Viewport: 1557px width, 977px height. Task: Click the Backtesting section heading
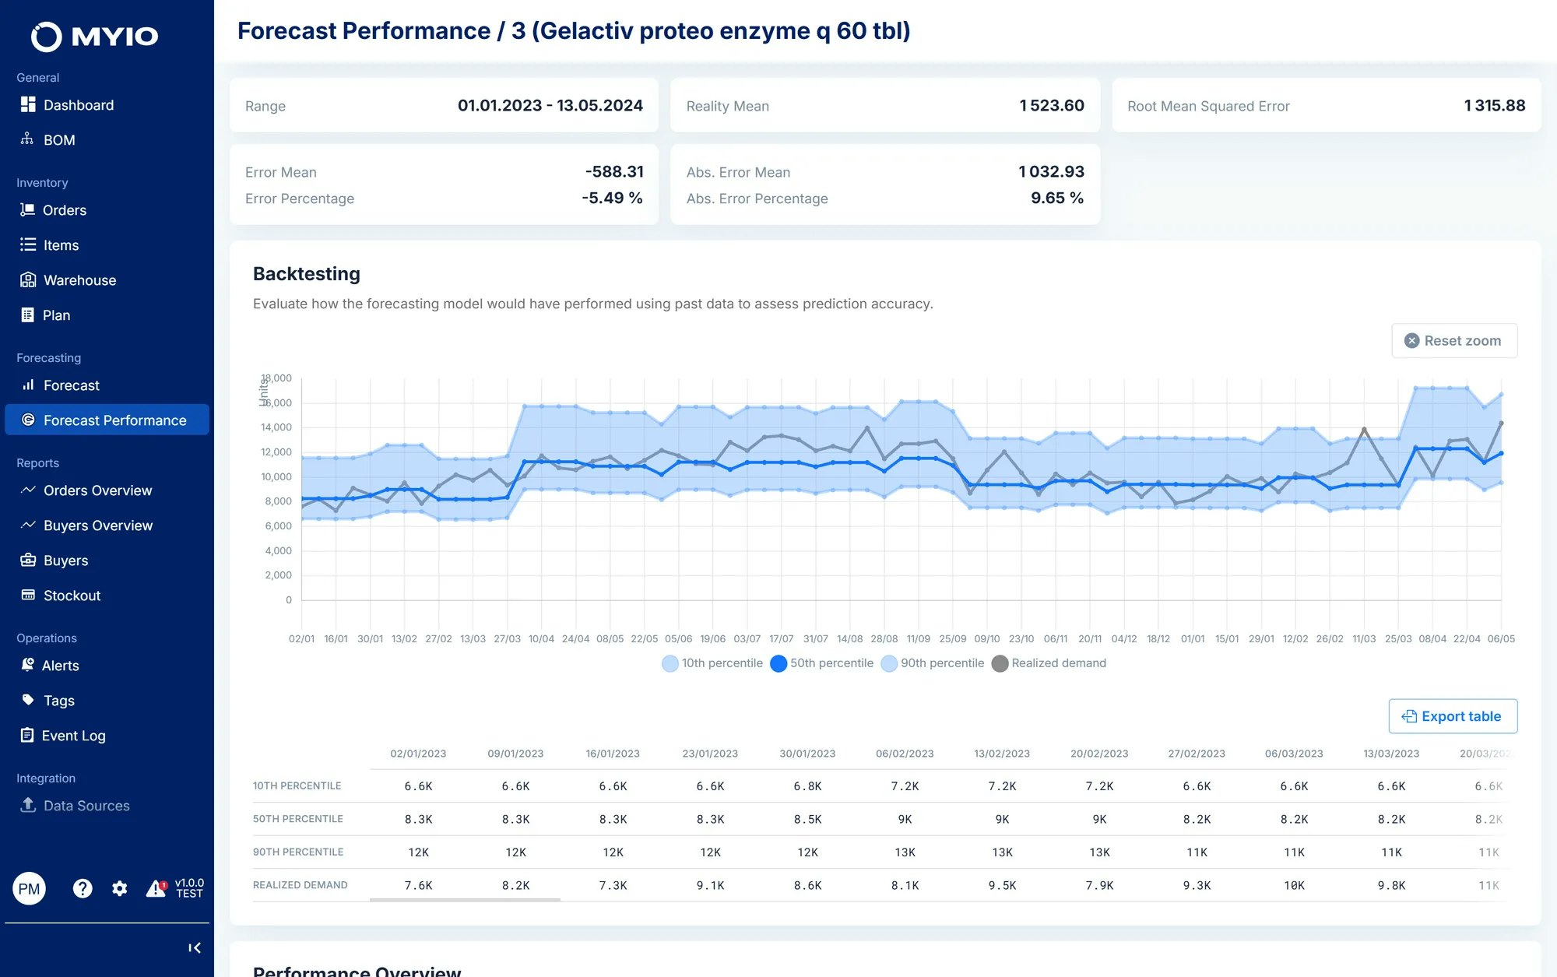pyautogui.click(x=307, y=274)
